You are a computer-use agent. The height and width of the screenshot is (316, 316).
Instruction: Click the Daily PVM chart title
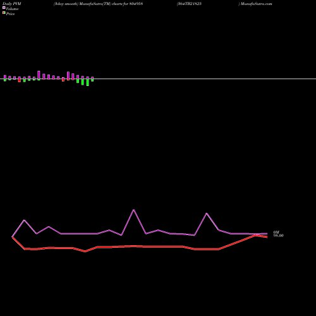(12, 4)
